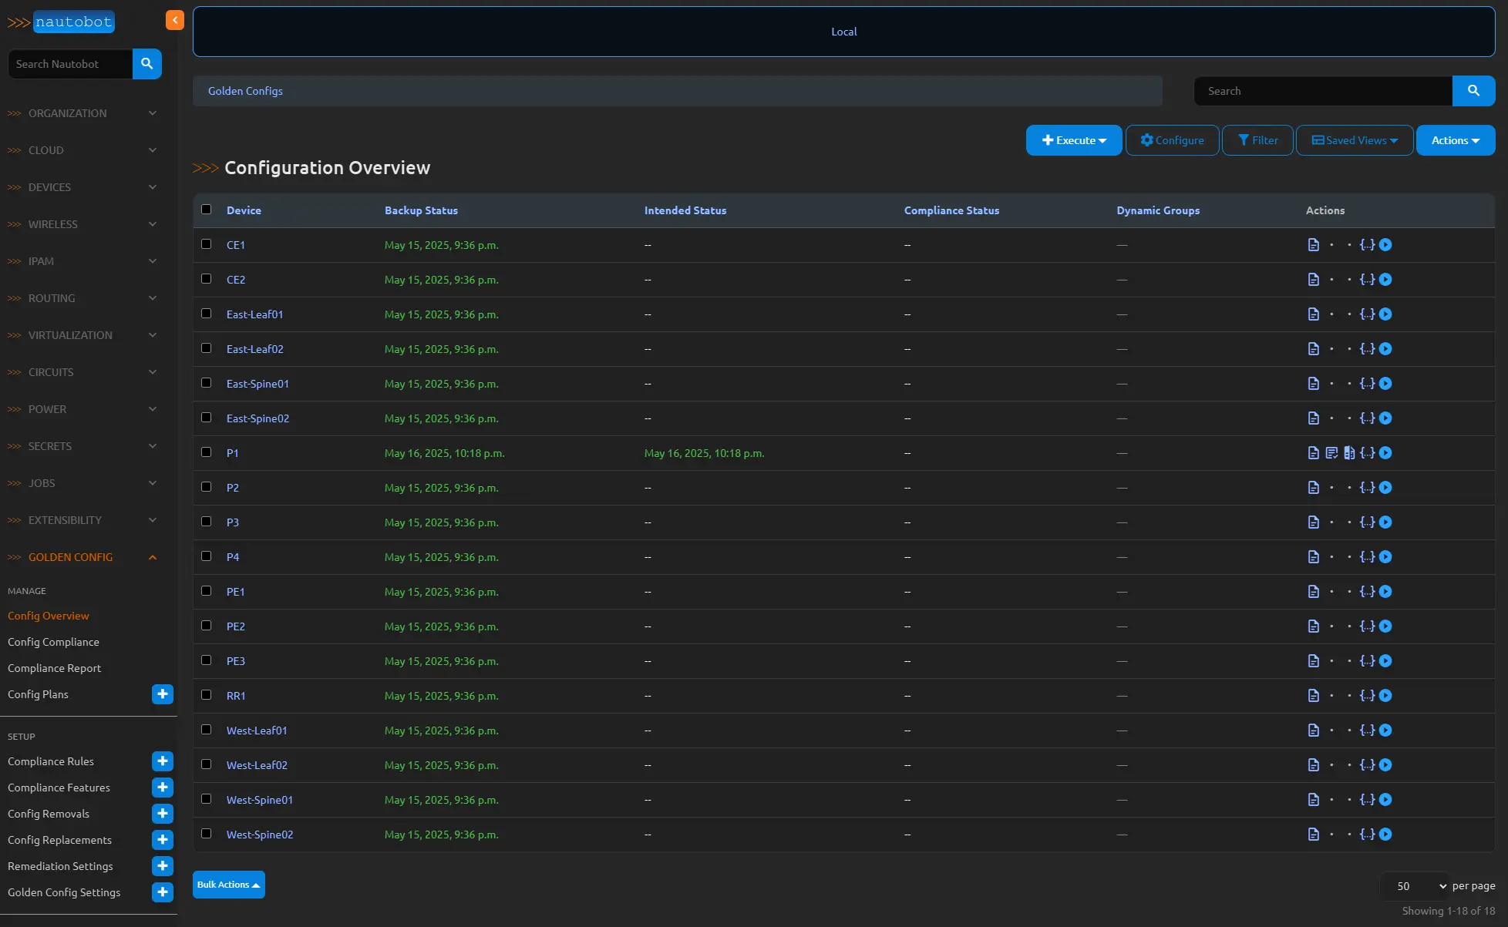Open Golden Config Settings menu item

[x=64, y=892]
